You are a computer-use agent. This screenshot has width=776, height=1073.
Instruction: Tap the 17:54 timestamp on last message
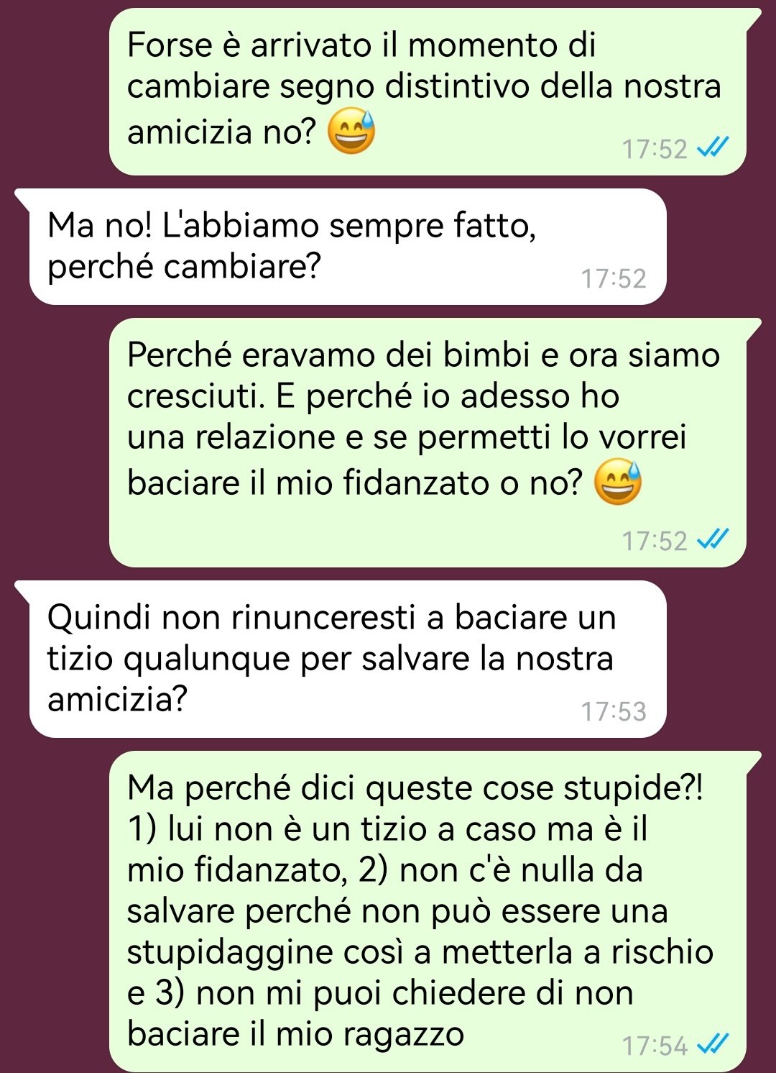[x=655, y=1046]
